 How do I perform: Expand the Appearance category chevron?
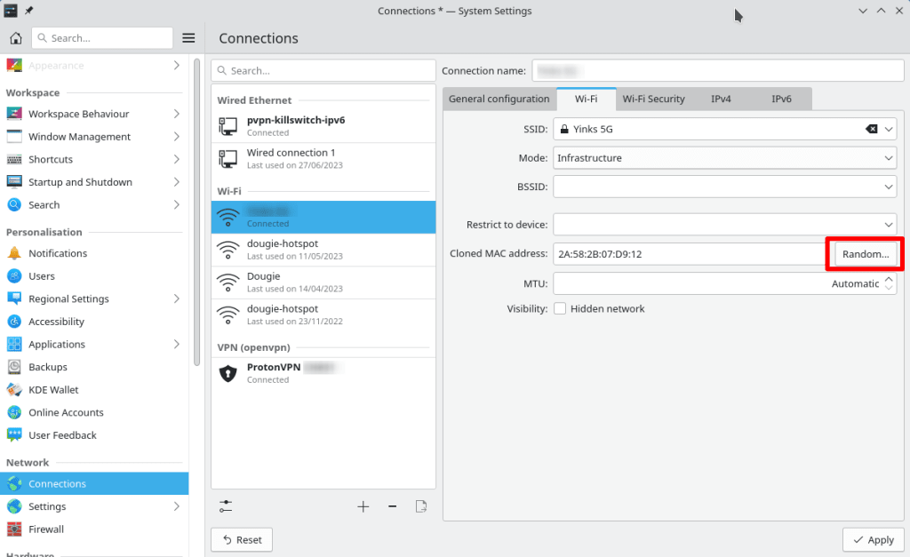click(x=177, y=66)
